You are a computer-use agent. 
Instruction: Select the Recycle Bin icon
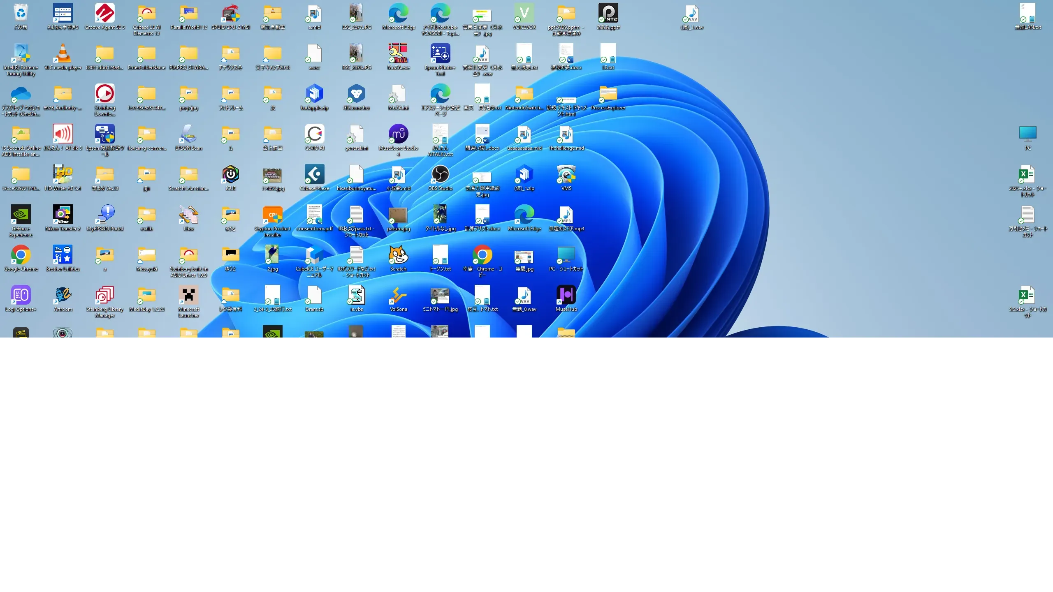click(x=21, y=13)
